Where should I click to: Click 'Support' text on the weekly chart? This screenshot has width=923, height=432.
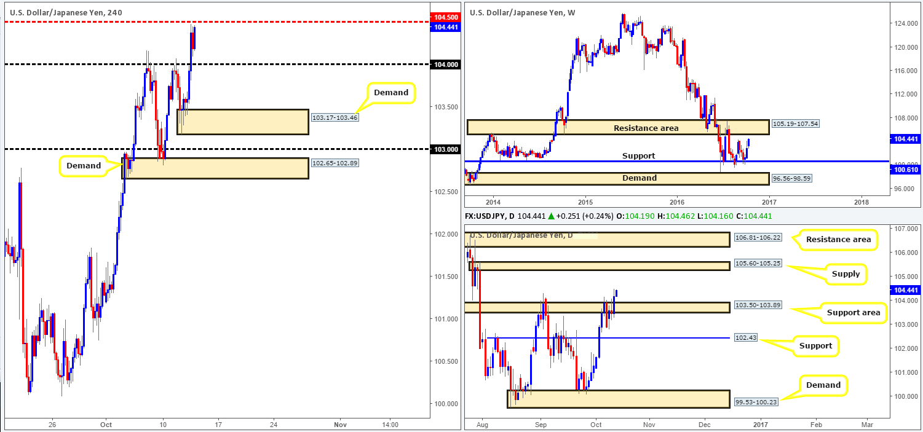[638, 156]
